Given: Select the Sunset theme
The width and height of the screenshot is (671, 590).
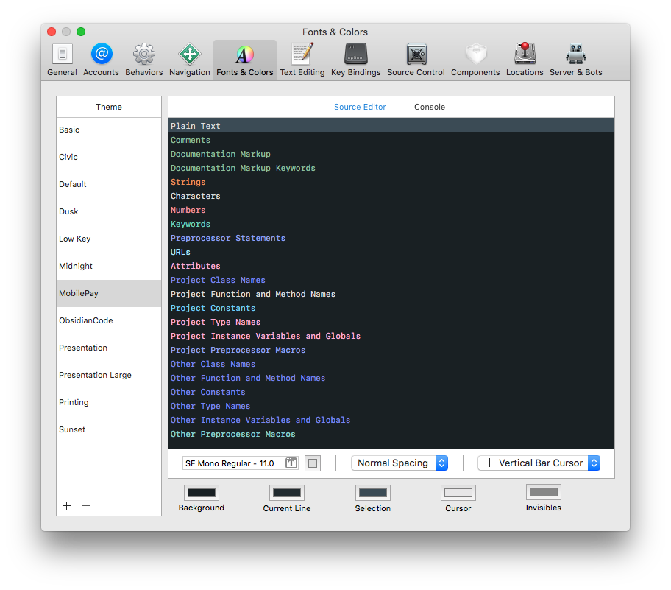Looking at the screenshot, I should pyautogui.click(x=109, y=429).
